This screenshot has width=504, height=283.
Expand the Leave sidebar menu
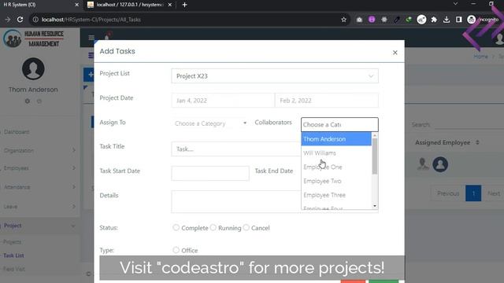coord(39,206)
